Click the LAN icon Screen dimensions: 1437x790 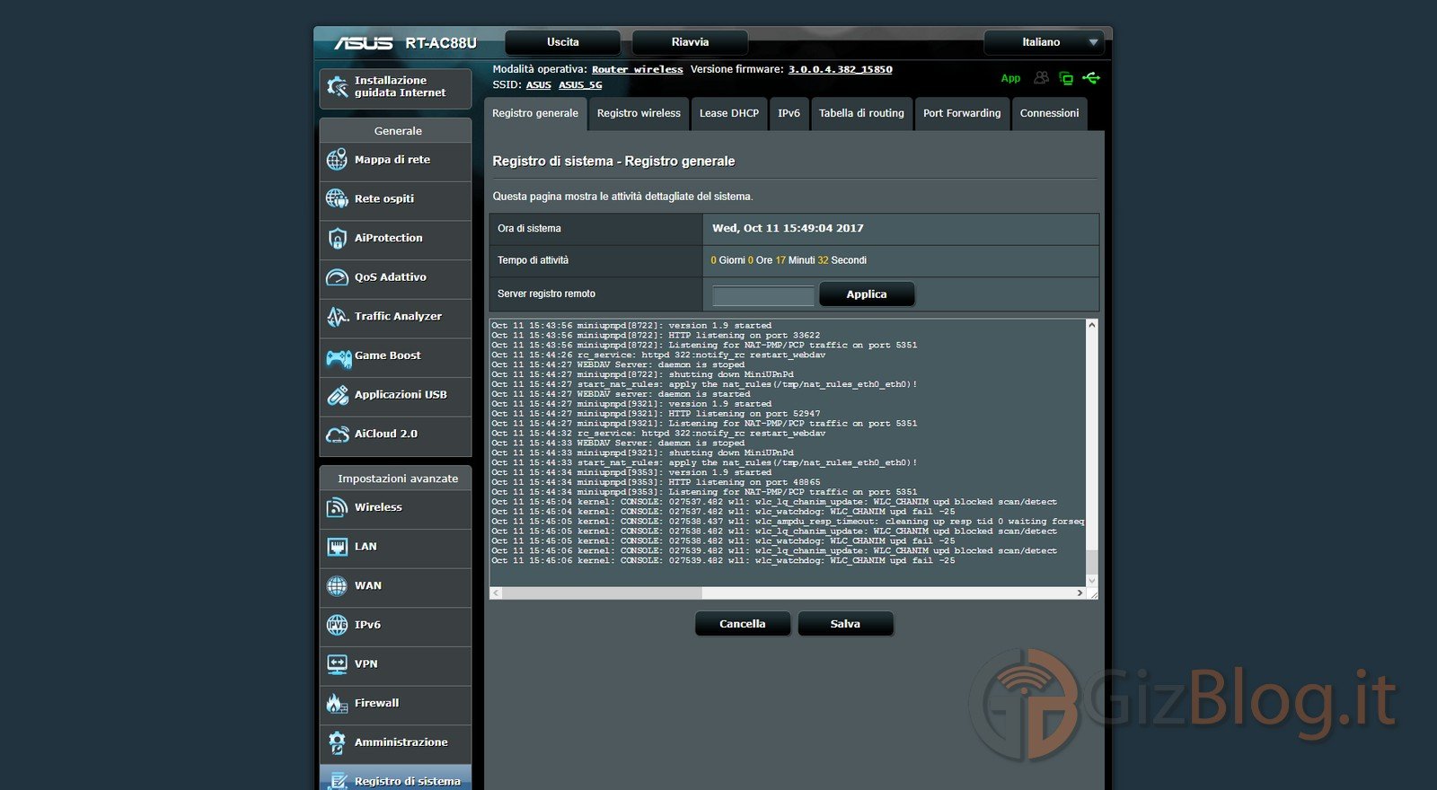click(x=337, y=547)
